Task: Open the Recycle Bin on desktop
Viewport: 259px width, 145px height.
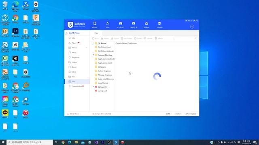Action: coord(5,5)
